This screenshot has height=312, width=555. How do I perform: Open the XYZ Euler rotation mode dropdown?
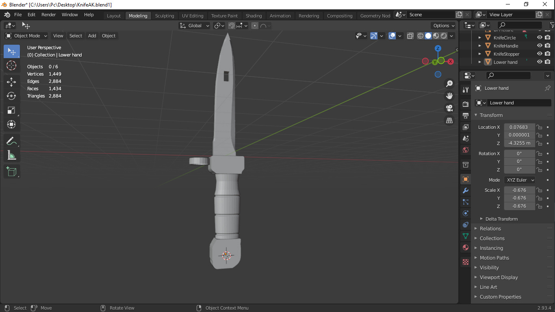[x=520, y=180]
